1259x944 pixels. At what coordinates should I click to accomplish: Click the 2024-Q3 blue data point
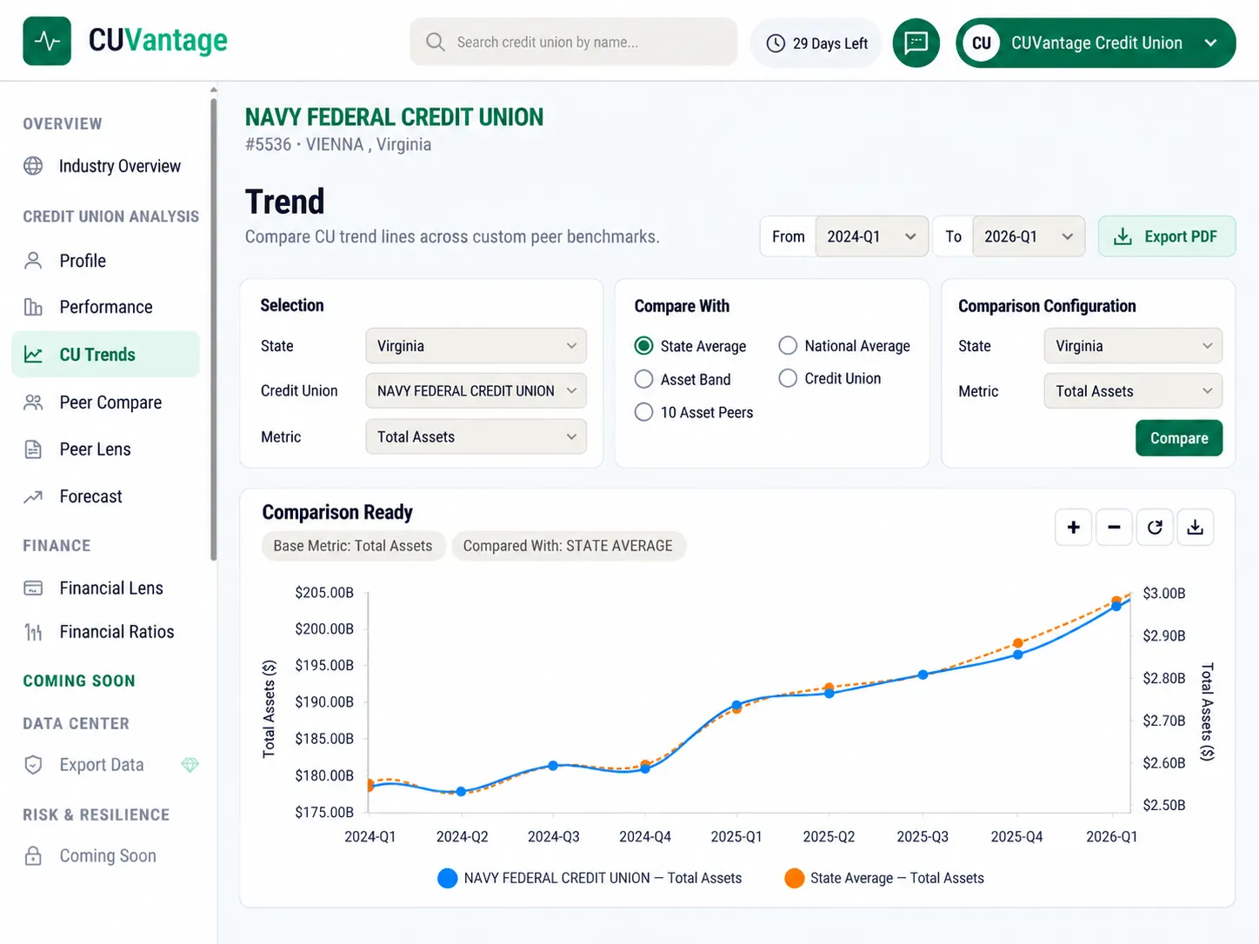click(x=553, y=766)
